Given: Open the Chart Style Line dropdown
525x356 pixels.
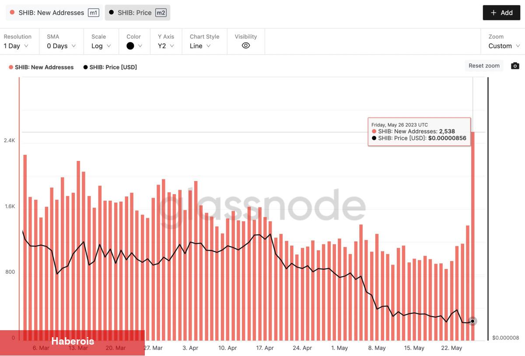Looking at the screenshot, I should click(x=200, y=46).
